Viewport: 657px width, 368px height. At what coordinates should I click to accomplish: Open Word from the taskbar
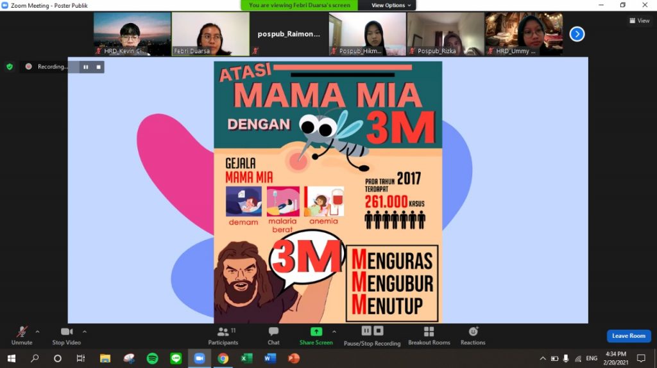pyautogui.click(x=270, y=358)
